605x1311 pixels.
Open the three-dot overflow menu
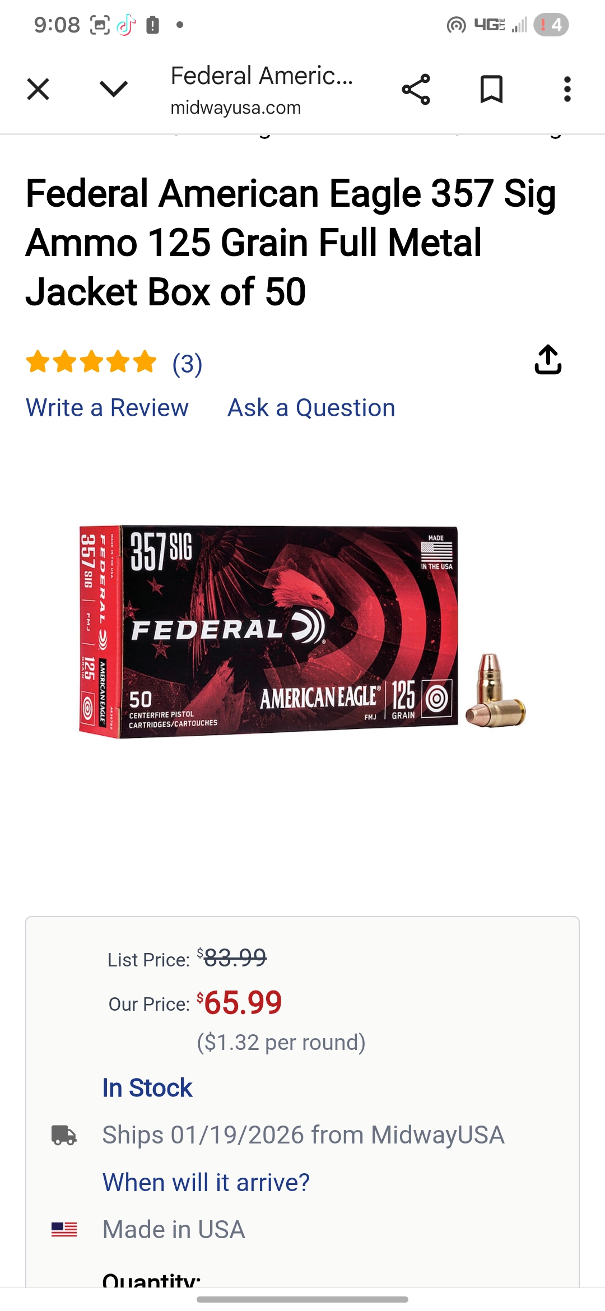point(567,89)
